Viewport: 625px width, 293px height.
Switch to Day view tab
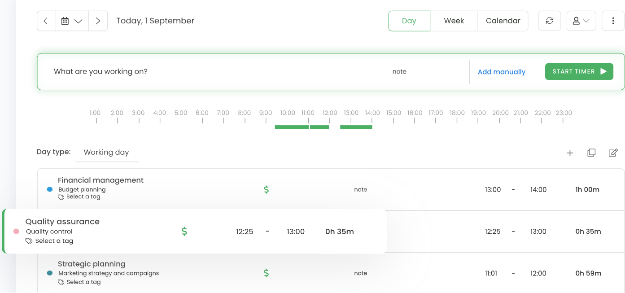point(409,21)
